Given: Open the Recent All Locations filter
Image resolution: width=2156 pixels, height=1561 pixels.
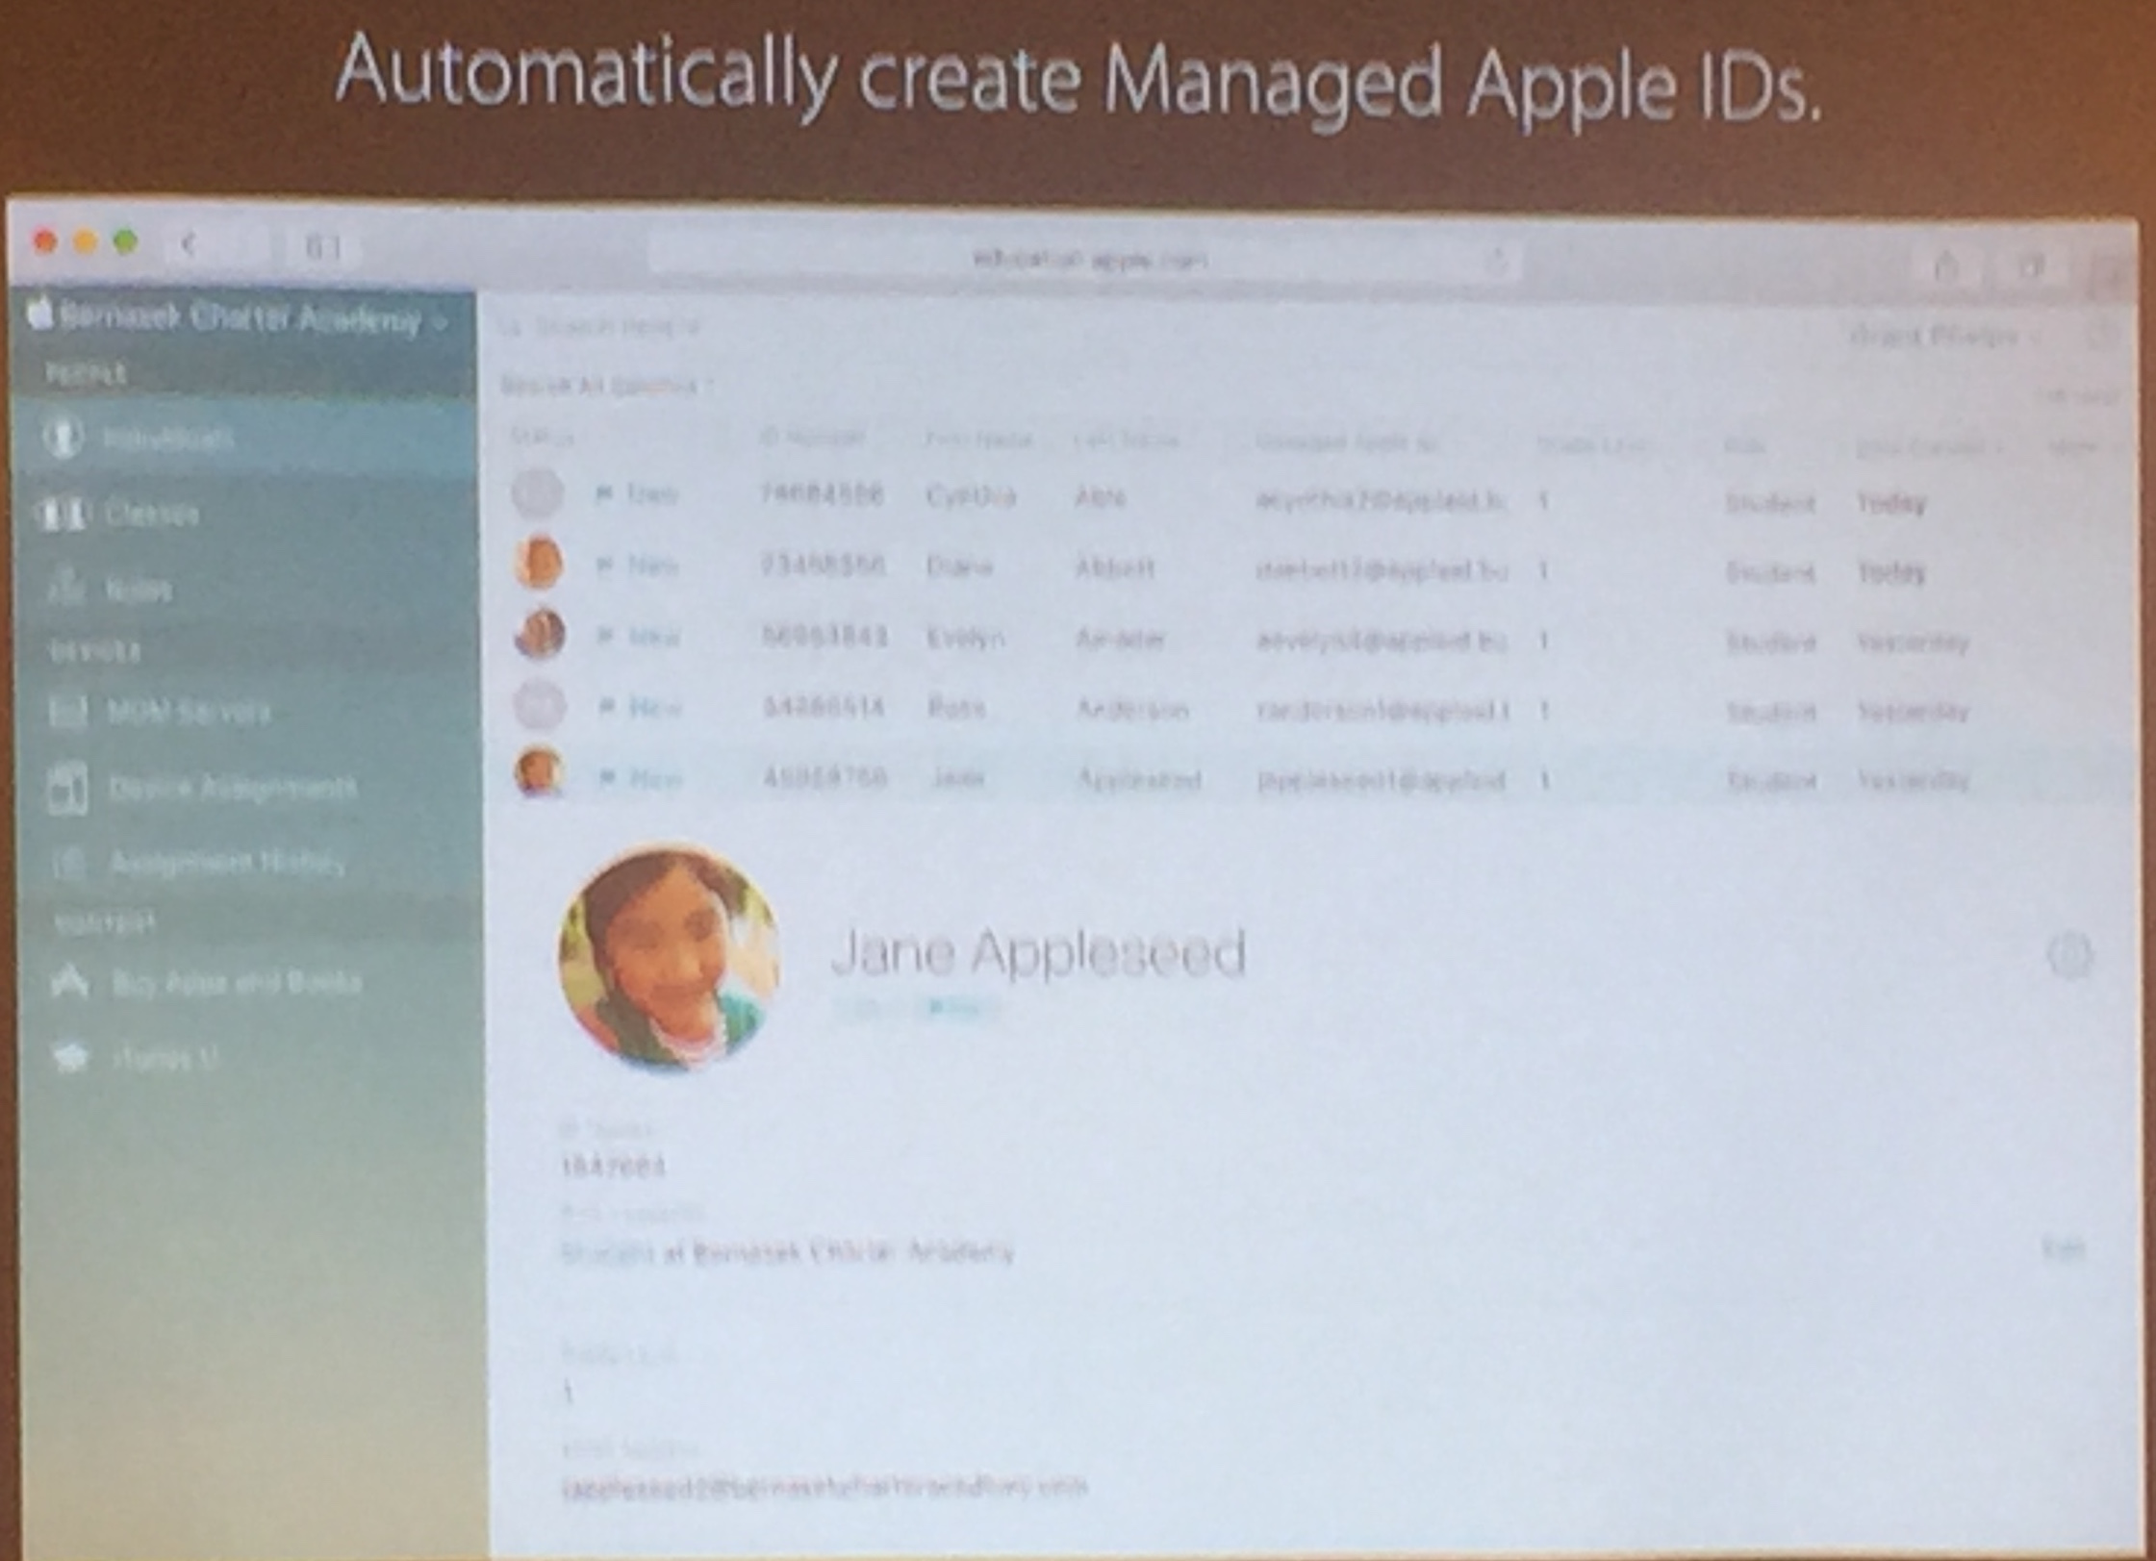Looking at the screenshot, I should tap(607, 386).
